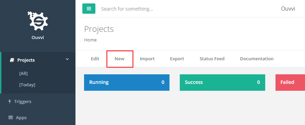Click the Projects page heading
Screen dimensions: 305x125
click(x=99, y=29)
